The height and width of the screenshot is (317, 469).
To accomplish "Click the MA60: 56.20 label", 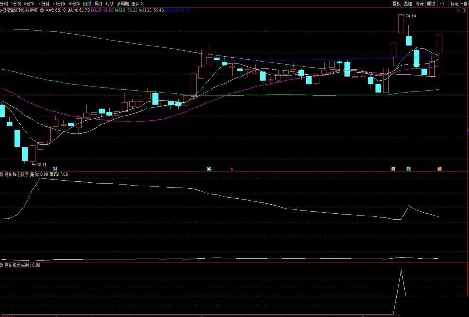I will 126,10.
